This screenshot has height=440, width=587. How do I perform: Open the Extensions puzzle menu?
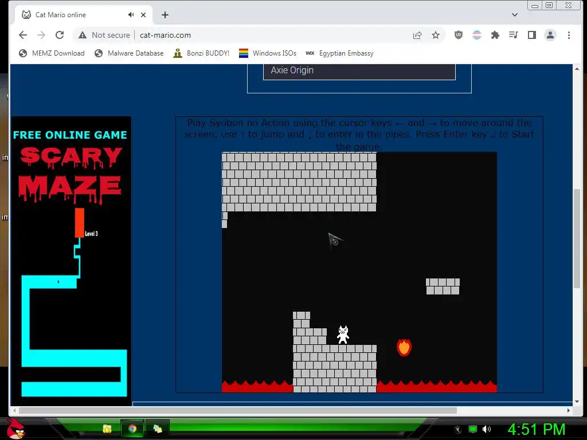[x=495, y=35]
